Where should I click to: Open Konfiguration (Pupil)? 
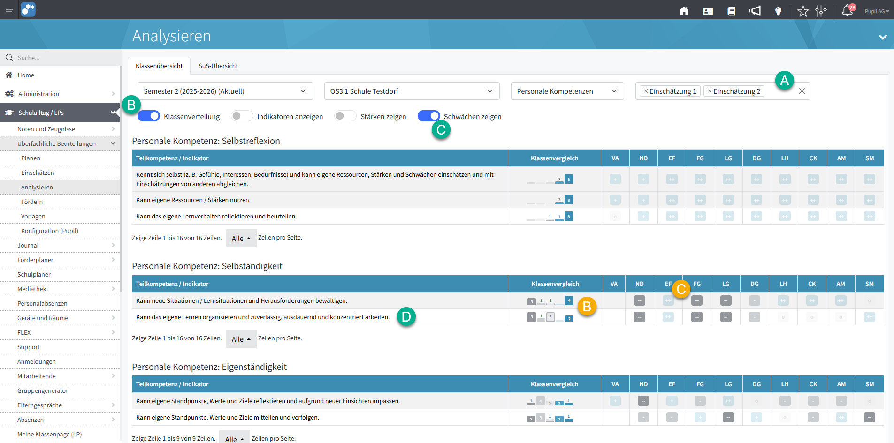(x=60, y=231)
